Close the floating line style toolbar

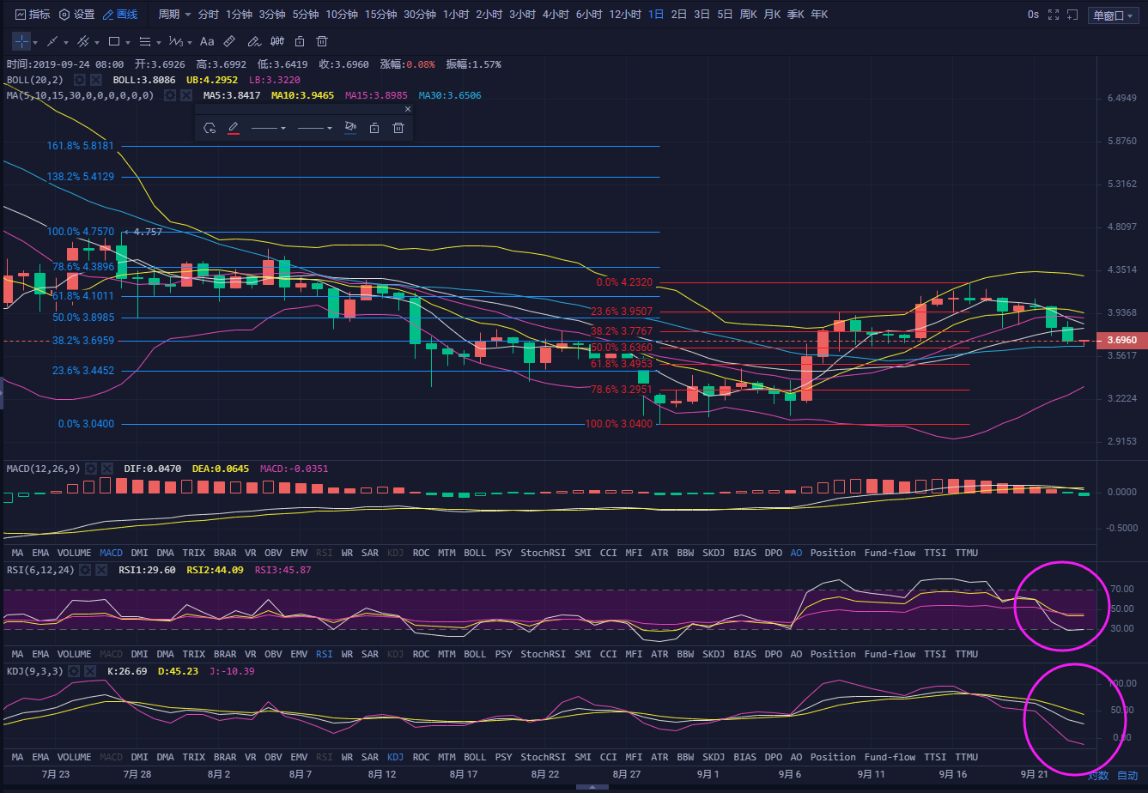408,109
